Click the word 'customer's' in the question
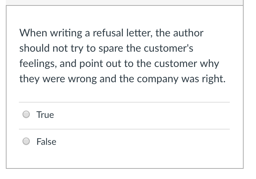This screenshot has height=179, width=256. pyautogui.click(x=168, y=48)
